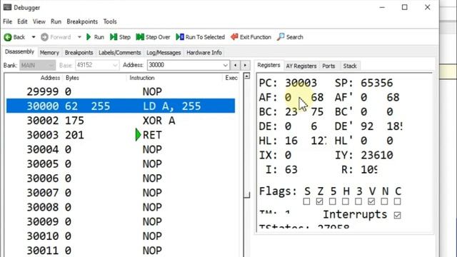Open the Edit menu
This screenshot has height=257, width=457.
pos(22,21)
